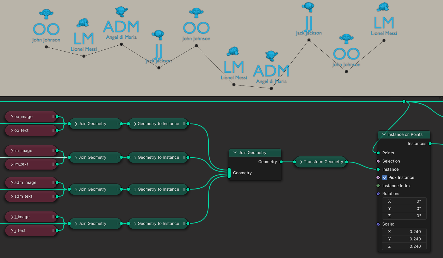
Task: Expand Join Geometry node beside oo_image
Action: click(x=76, y=124)
